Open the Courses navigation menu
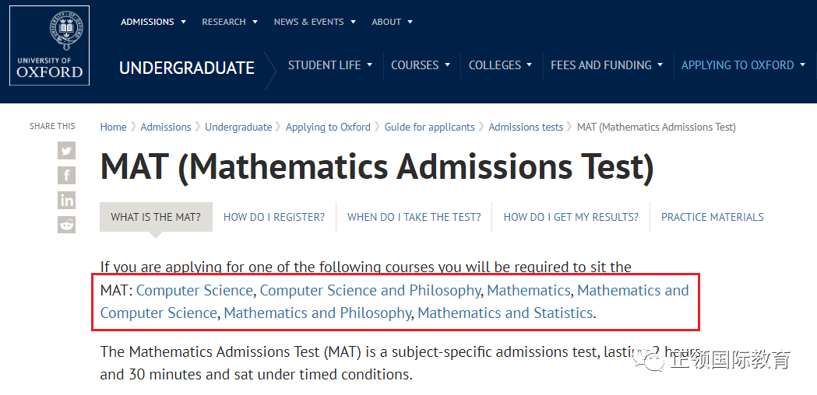 tap(421, 65)
